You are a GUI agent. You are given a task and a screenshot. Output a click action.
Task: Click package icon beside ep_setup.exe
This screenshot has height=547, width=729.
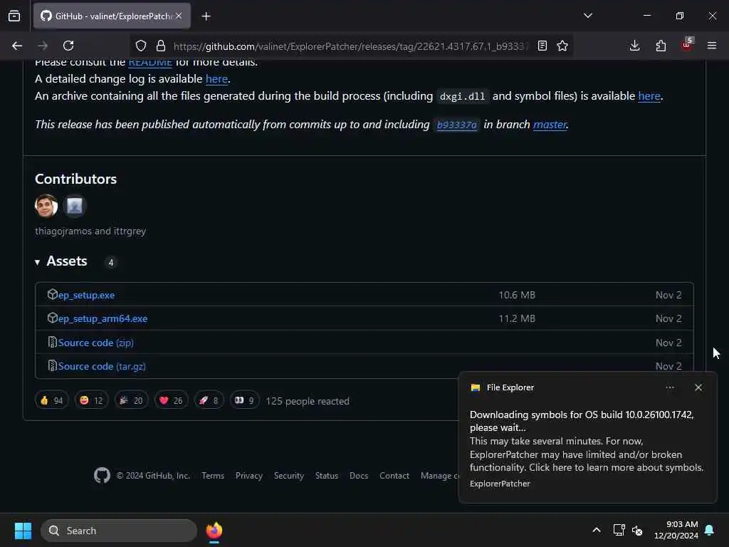52,294
